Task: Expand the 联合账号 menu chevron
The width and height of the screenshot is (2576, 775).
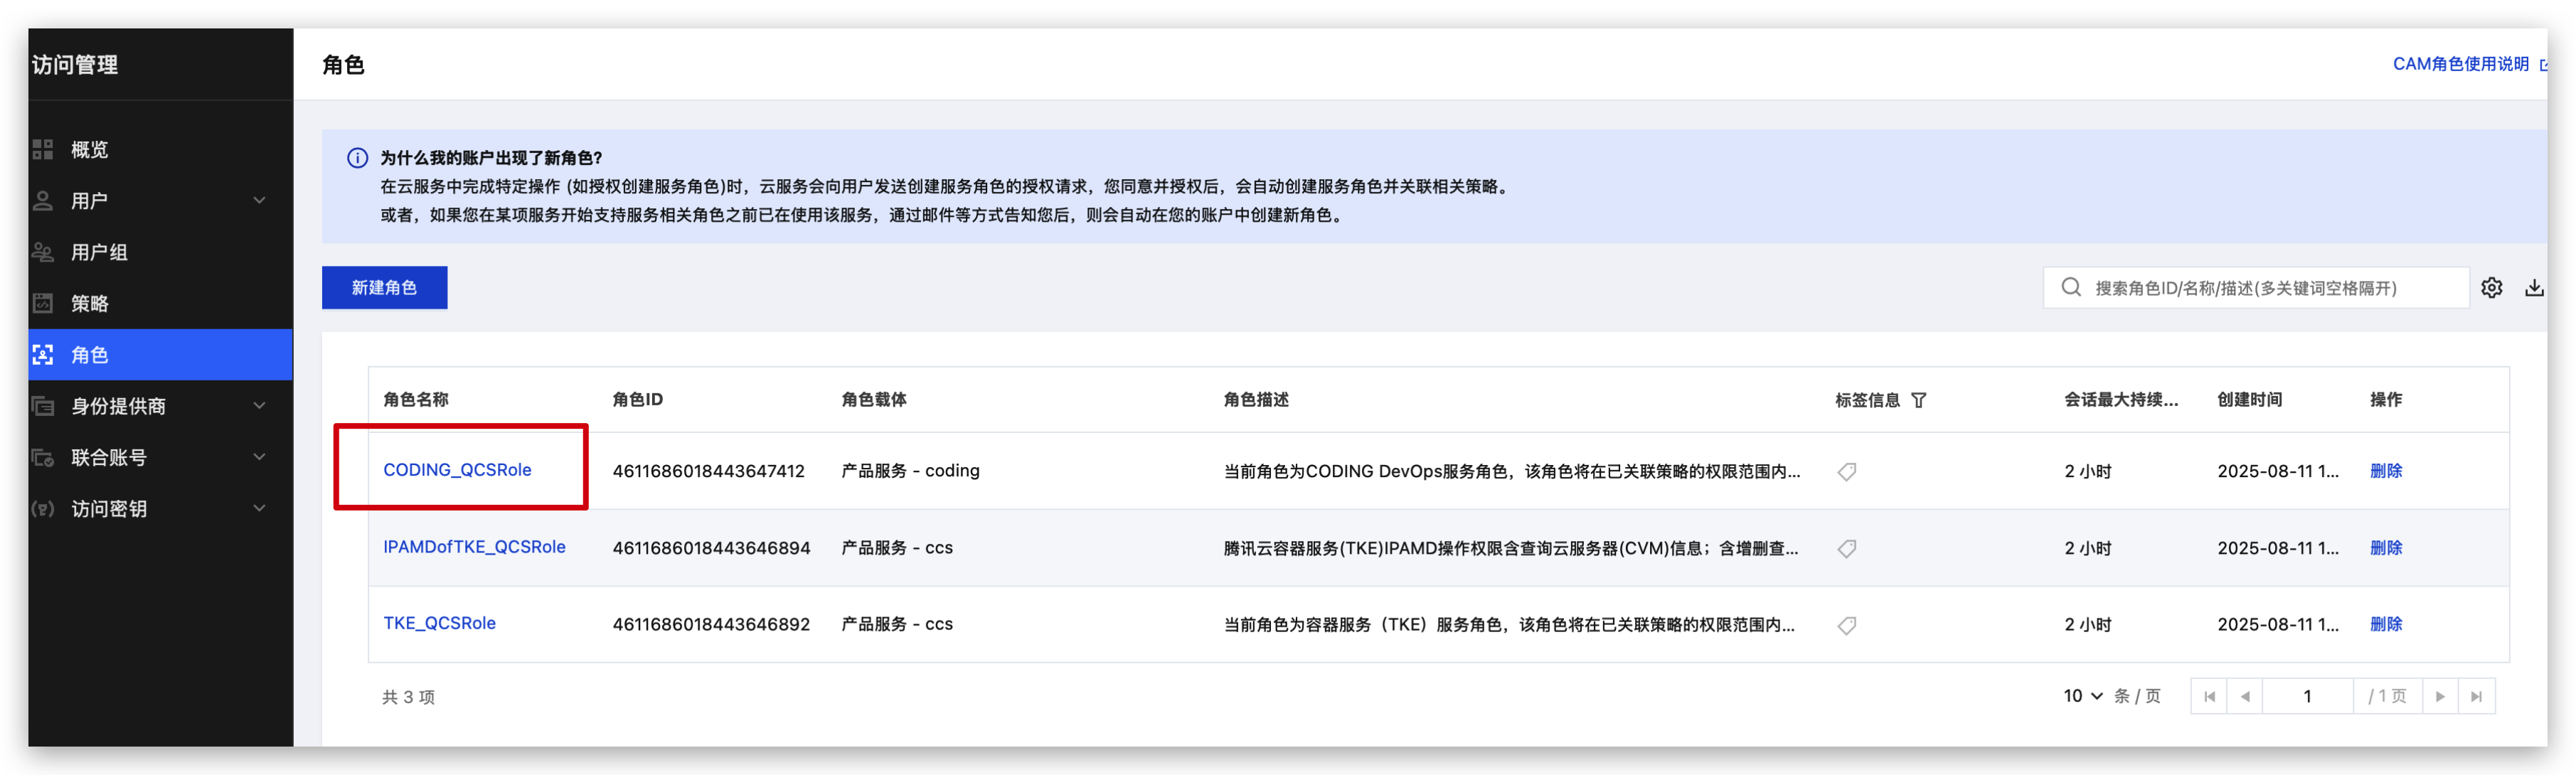Action: pyautogui.click(x=259, y=457)
